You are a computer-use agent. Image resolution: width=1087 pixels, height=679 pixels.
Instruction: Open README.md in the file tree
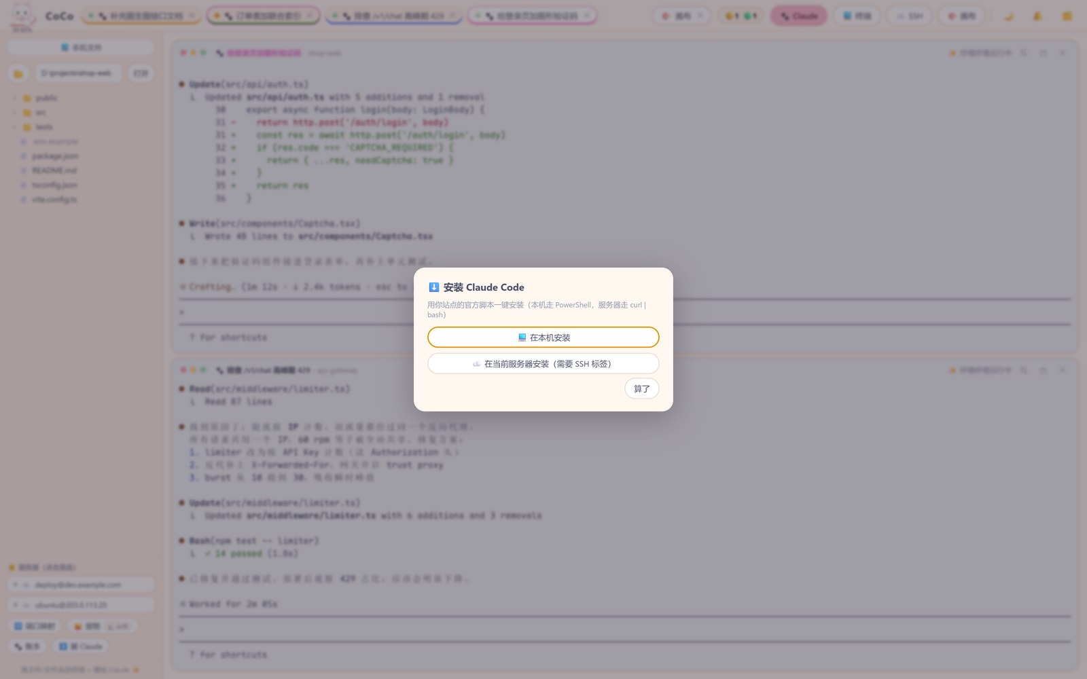click(x=54, y=170)
